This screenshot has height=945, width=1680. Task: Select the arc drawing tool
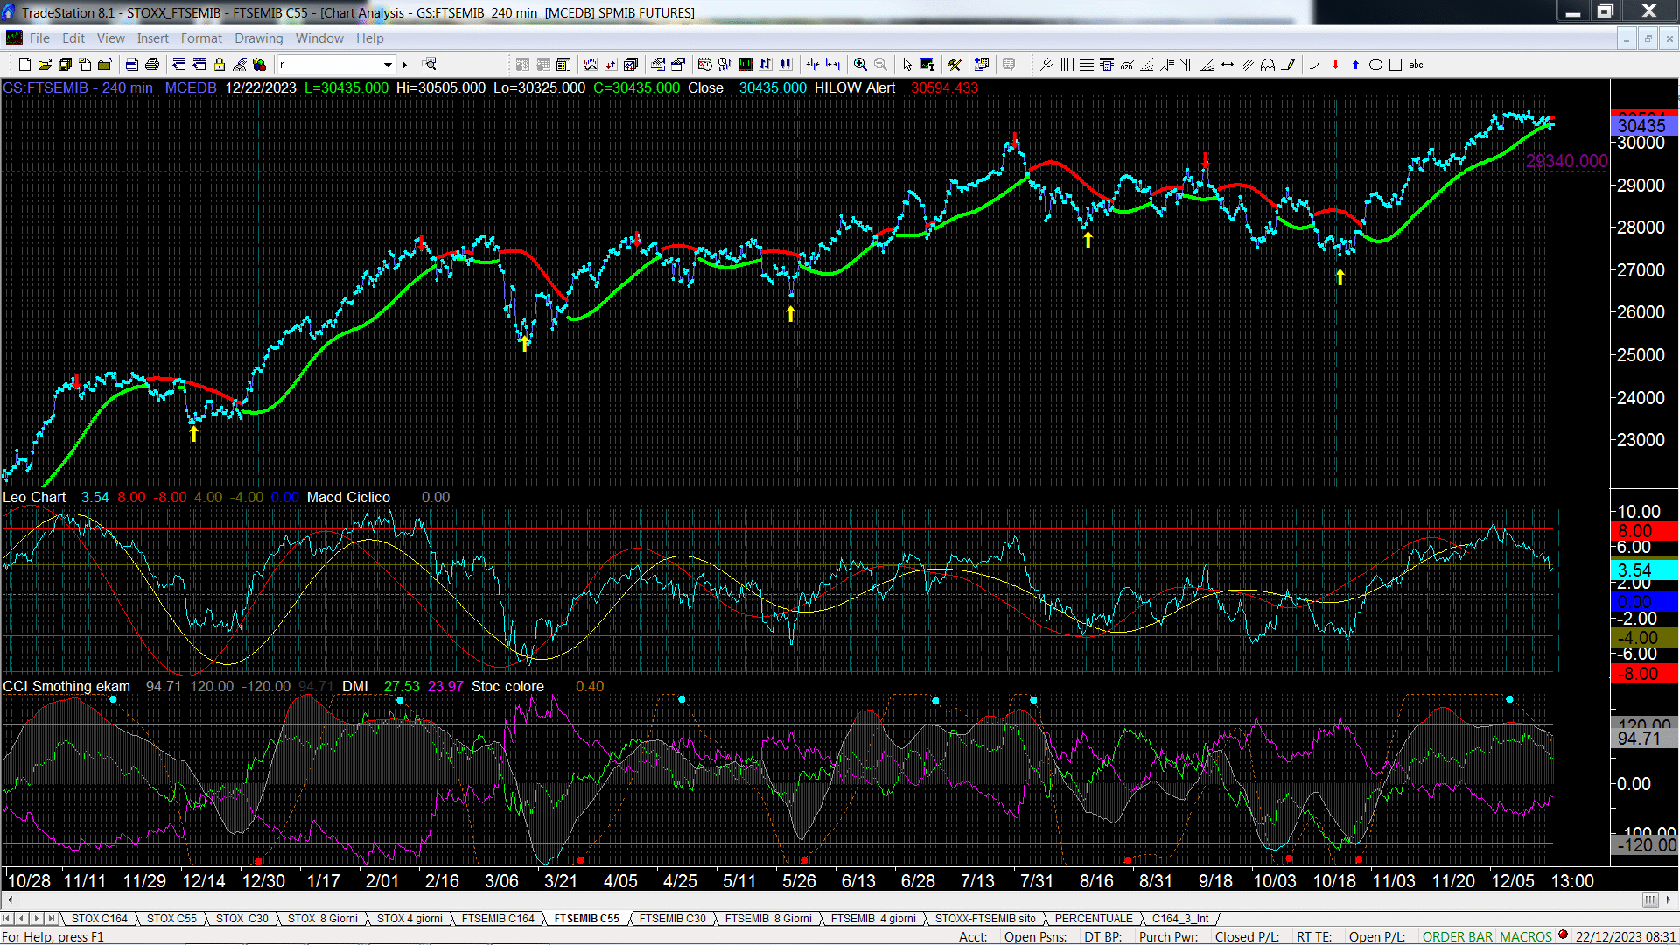click(x=1314, y=65)
